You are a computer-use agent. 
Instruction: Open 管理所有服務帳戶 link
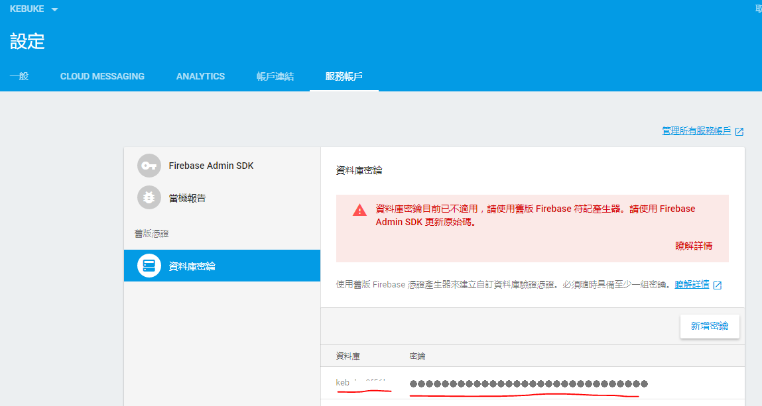[x=696, y=130]
